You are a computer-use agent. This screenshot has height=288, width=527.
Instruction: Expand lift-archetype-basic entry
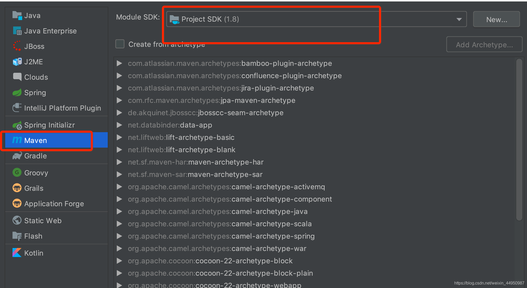(x=119, y=137)
